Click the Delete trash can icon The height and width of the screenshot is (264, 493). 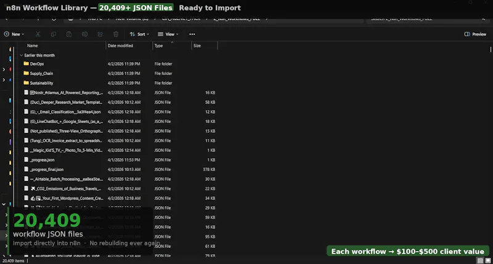(x=116, y=34)
